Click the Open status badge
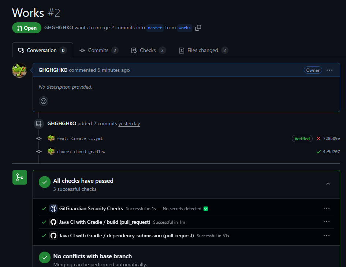This screenshot has height=267, width=346. tap(26, 27)
